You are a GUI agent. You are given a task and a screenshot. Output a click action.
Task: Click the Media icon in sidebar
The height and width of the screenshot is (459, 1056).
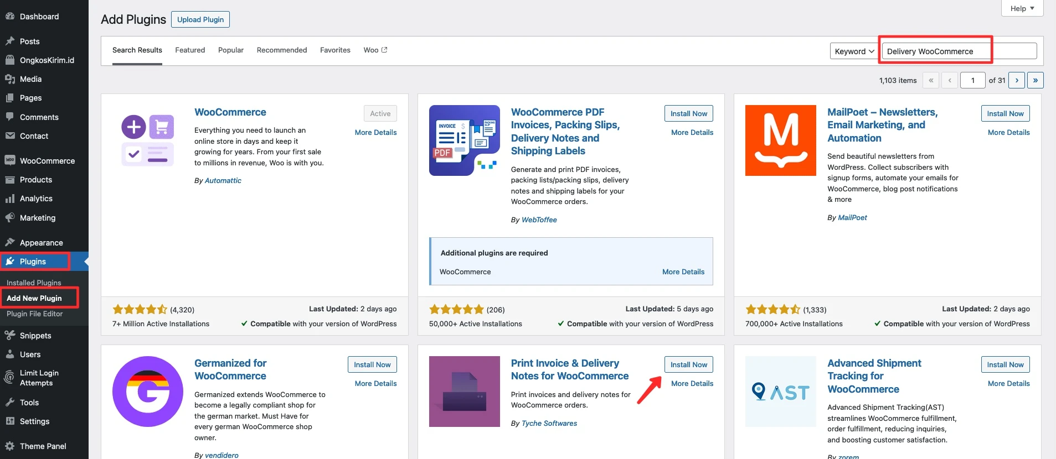click(x=10, y=79)
